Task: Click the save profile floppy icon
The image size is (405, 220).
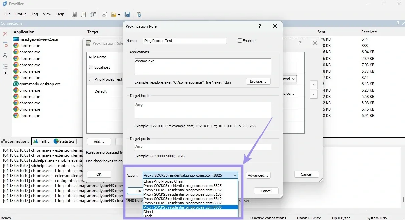Action: tap(127, 14)
